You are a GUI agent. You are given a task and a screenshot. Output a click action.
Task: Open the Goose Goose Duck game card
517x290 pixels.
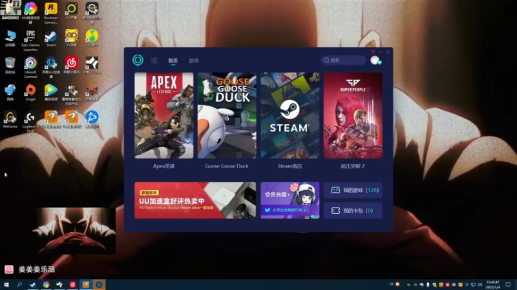click(227, 115)
